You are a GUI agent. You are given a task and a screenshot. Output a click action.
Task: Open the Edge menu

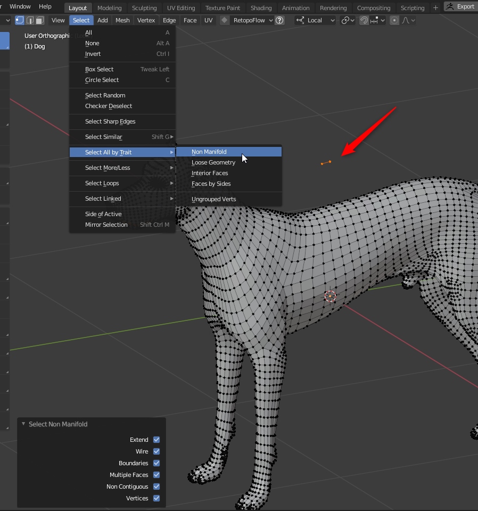point(169,20)
